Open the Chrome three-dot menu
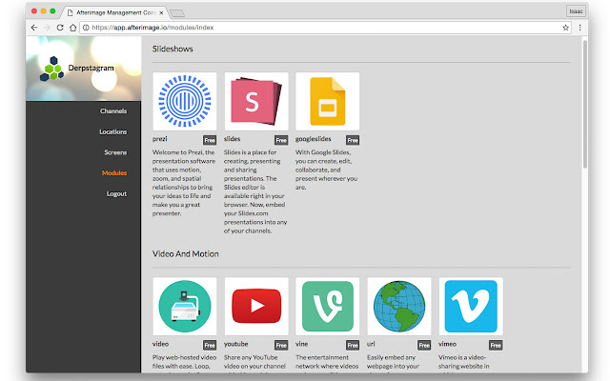This screenshot has height=381, width=610. 580,28
